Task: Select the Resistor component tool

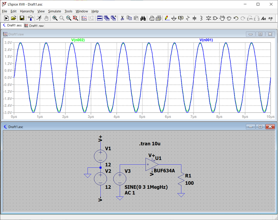Action: [188, 18]
